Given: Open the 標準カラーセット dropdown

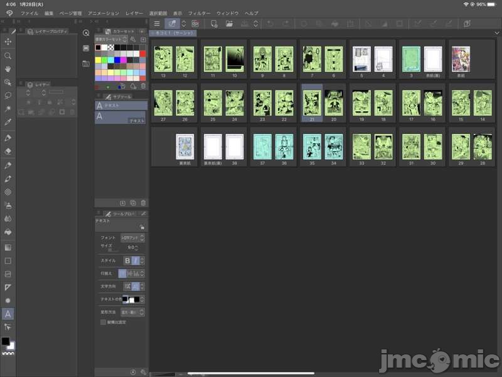Looking at the screenshot, I should tap(110, 39).
